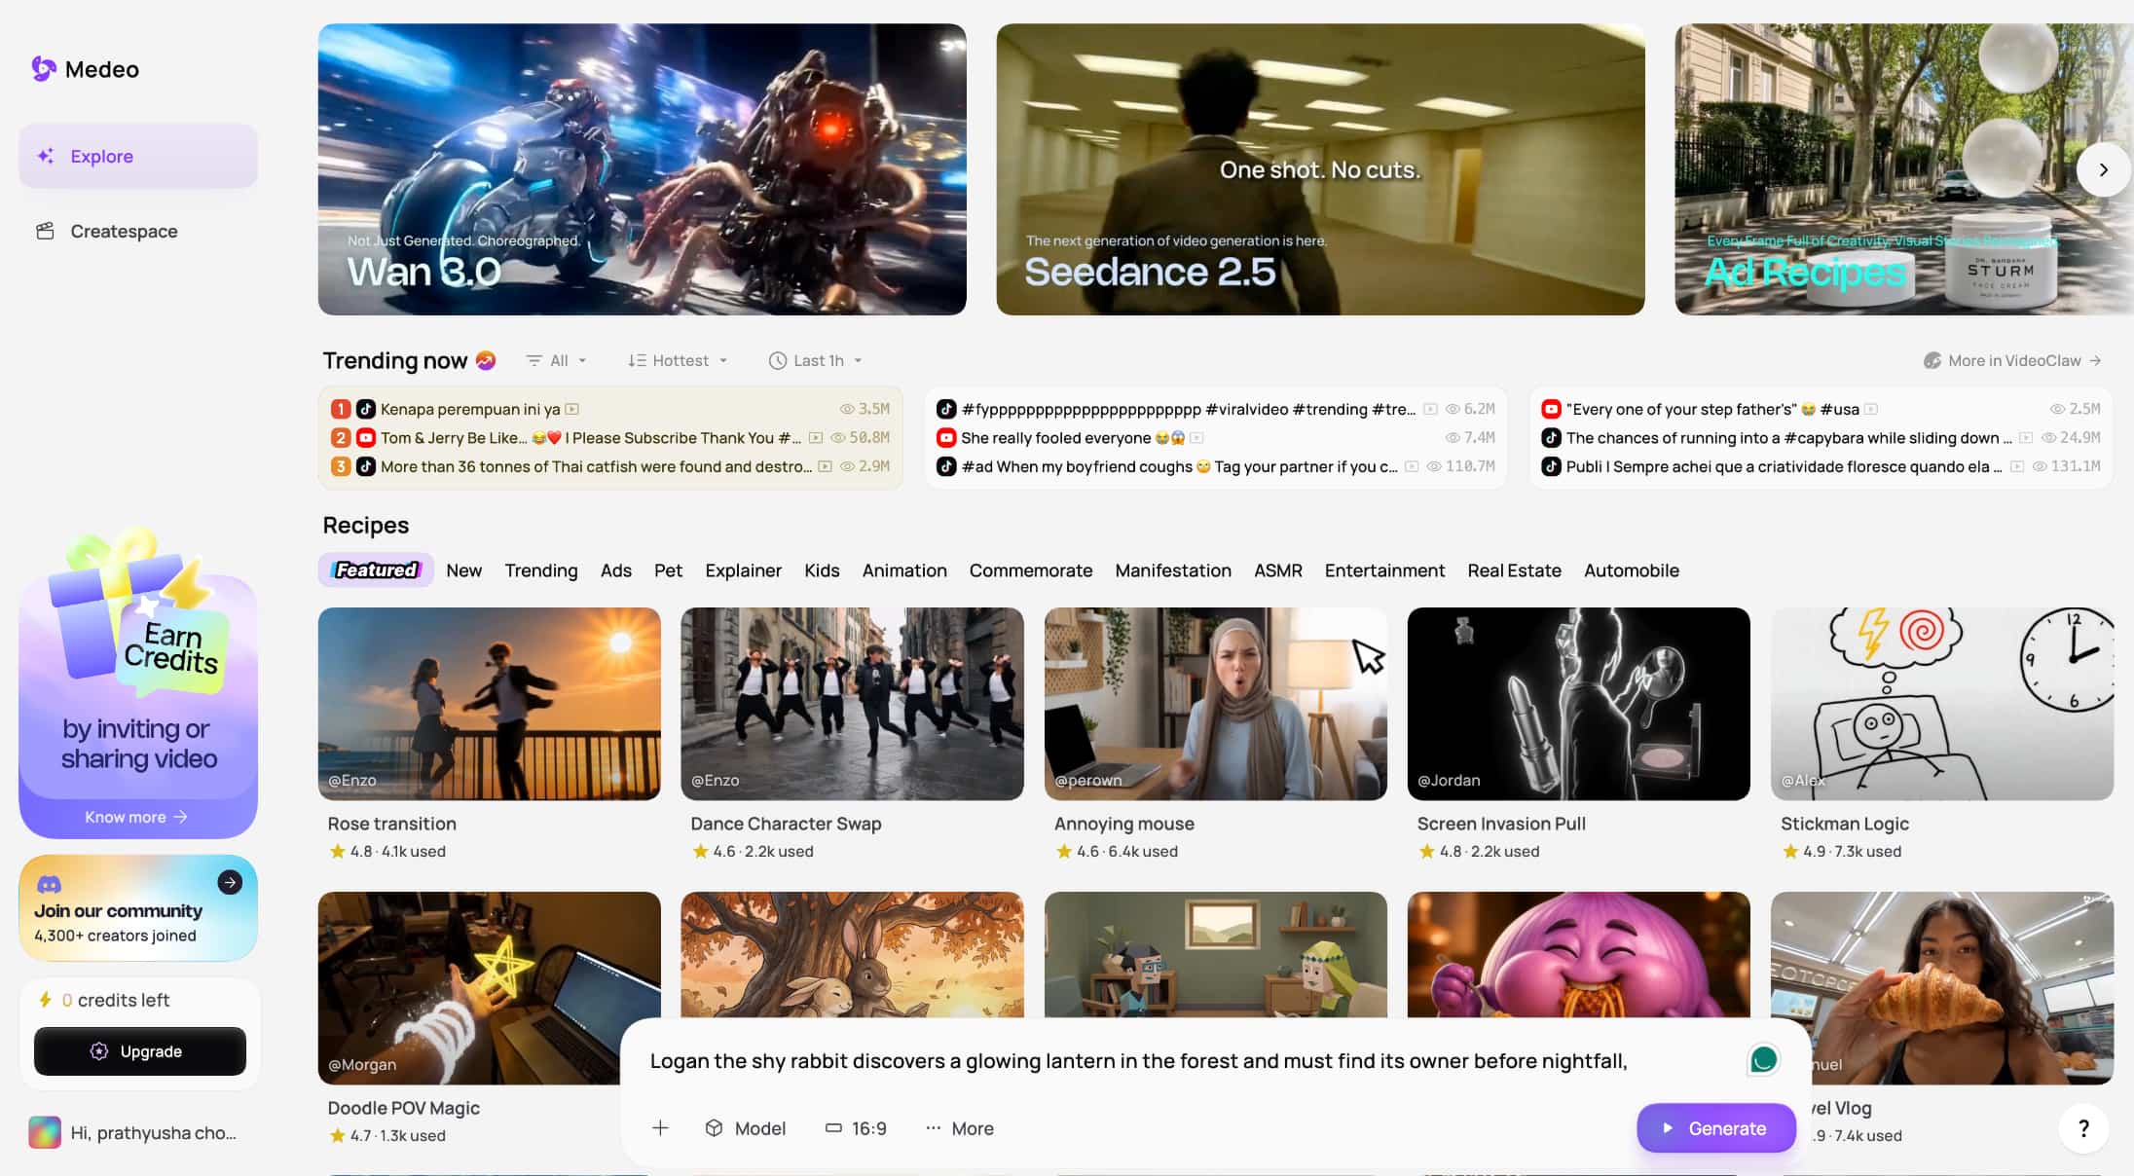Click the Generate button

point(1715,1128)
